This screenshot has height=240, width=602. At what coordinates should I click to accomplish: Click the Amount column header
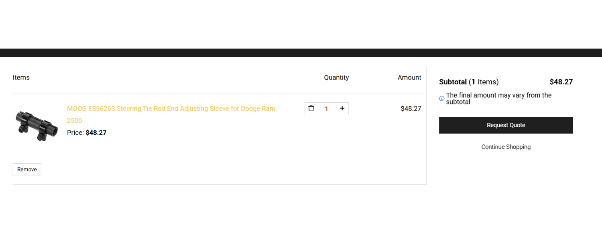coord(409,78)
